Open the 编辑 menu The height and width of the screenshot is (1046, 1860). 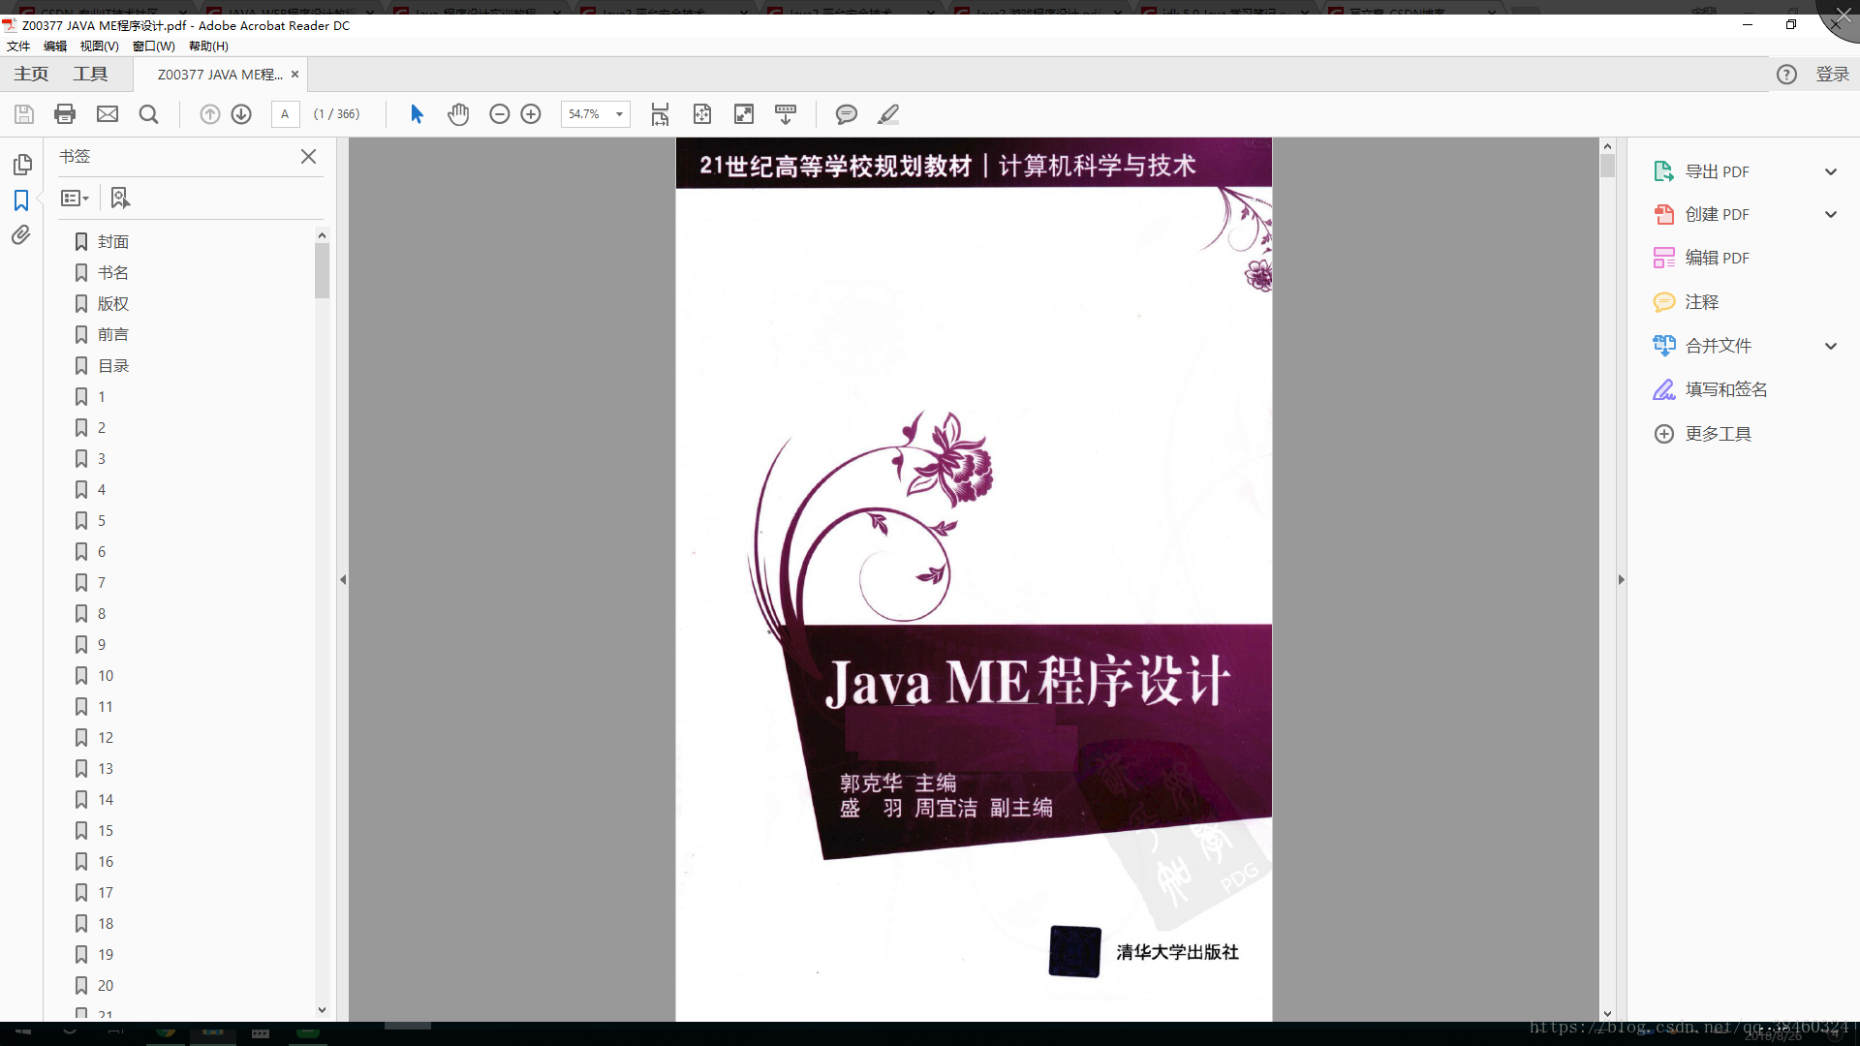point(54,46)
